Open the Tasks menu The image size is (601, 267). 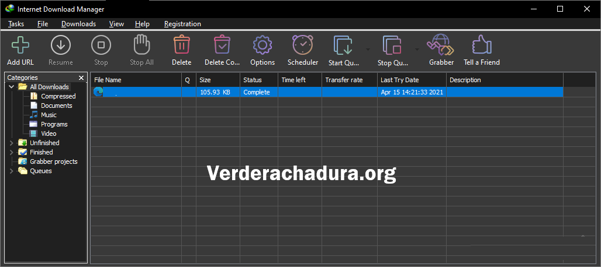click(x=16, y=24)
